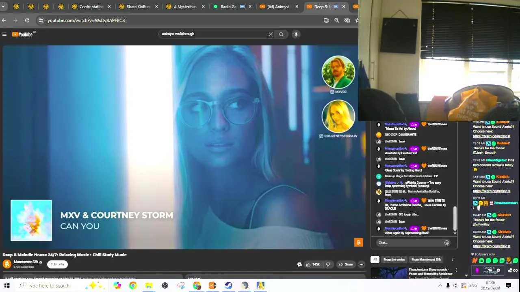The height and width of the screenshot is (292, 520).
Task: Open more actions menu under video
Action: pos(361,264)
